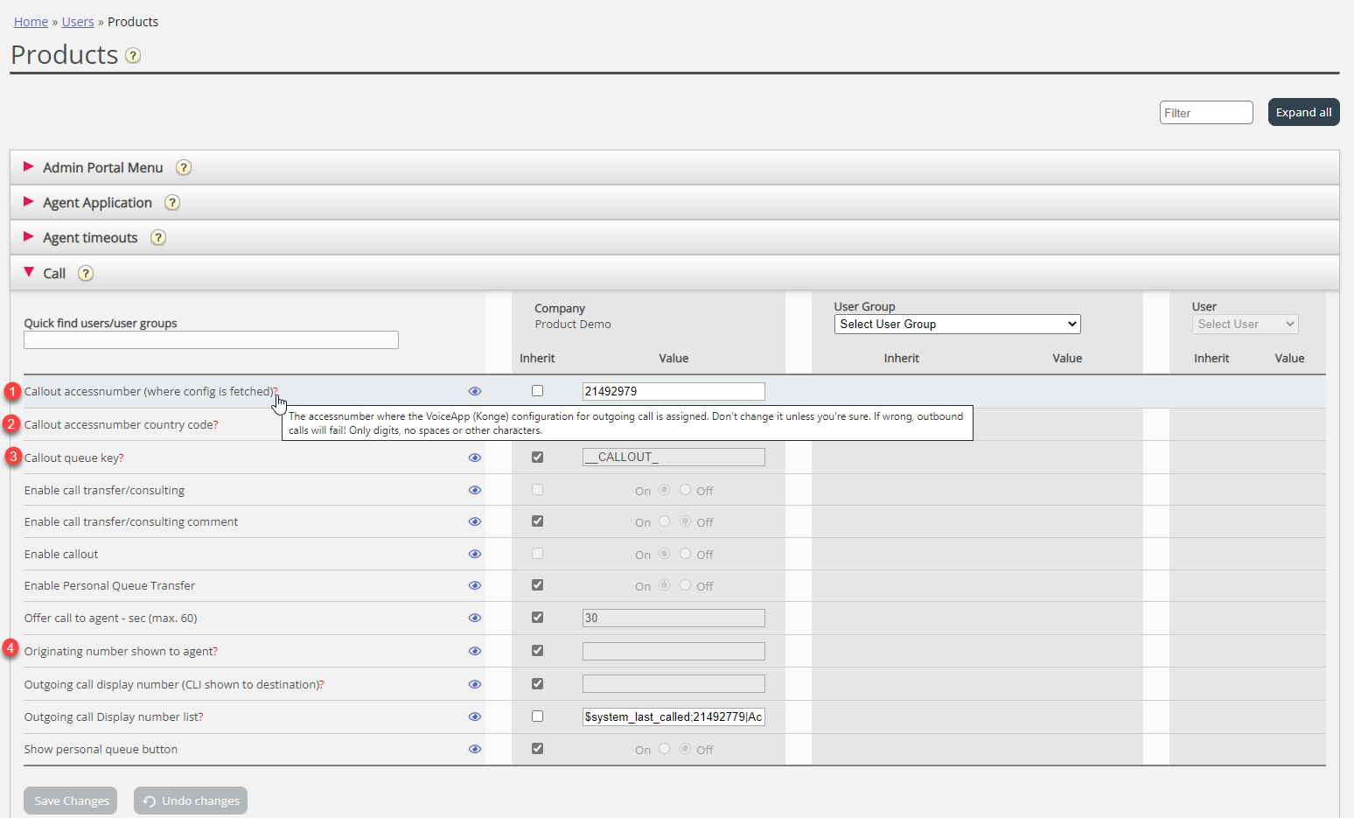Select On radio for Show personal queue button
This screenshot has width=1354, height=818.
pyautogui.click(x=665, y=749)
